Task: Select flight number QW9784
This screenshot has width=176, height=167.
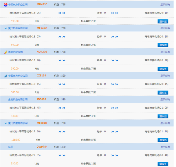Action: (42, 147)
